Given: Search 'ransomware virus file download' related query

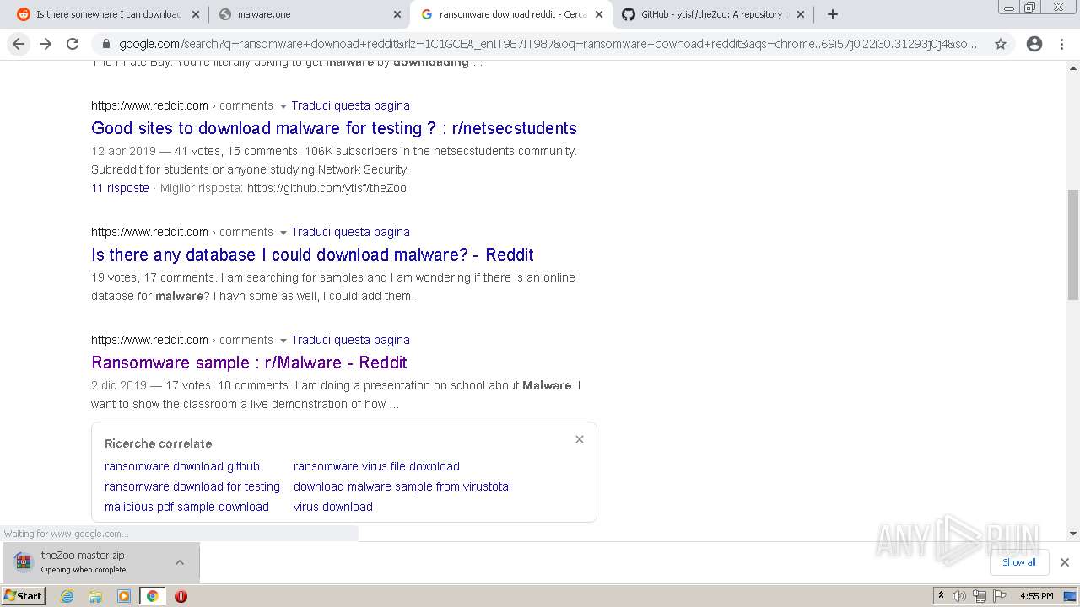Looking at the screenshot, I should pyautogui.click(x=376, y=466).
